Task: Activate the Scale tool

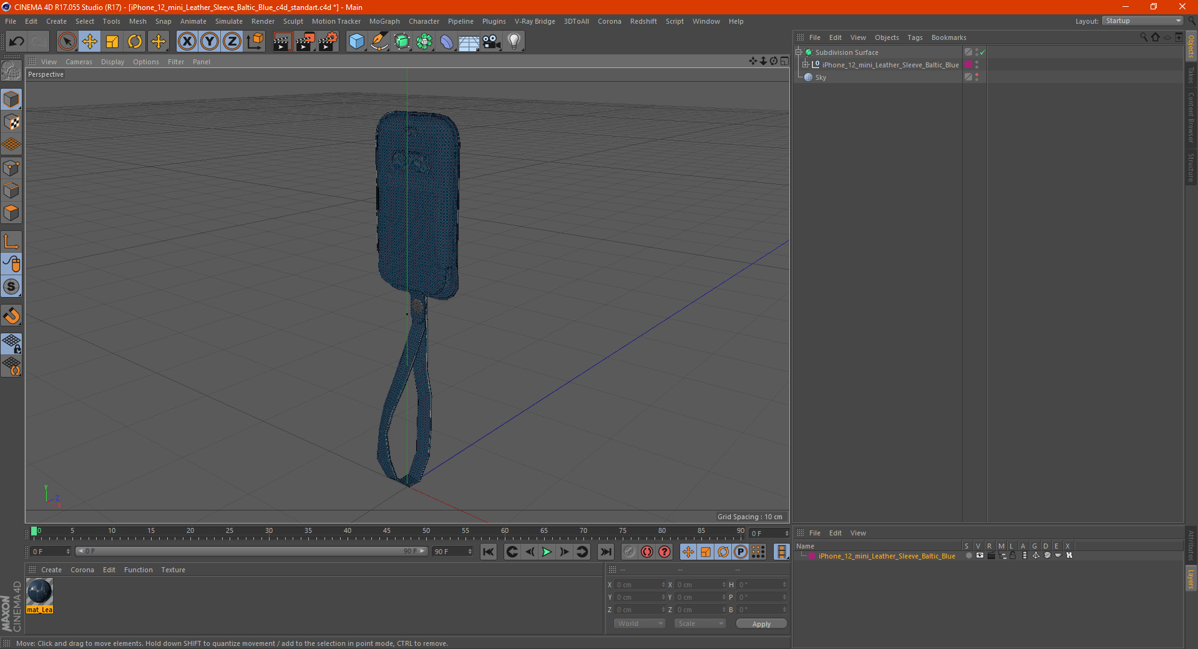Action: point(112,42)
